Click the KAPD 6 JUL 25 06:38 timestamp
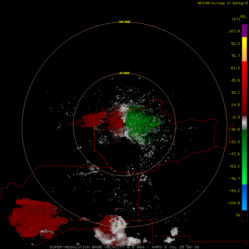The height and width of the screenshot is (249, 249). (x=175, y=247)
